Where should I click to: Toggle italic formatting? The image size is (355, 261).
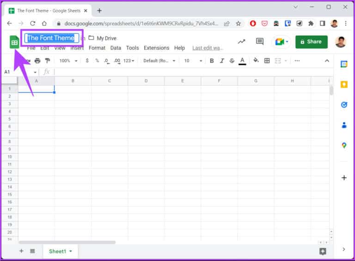click(x=222, y=61)
